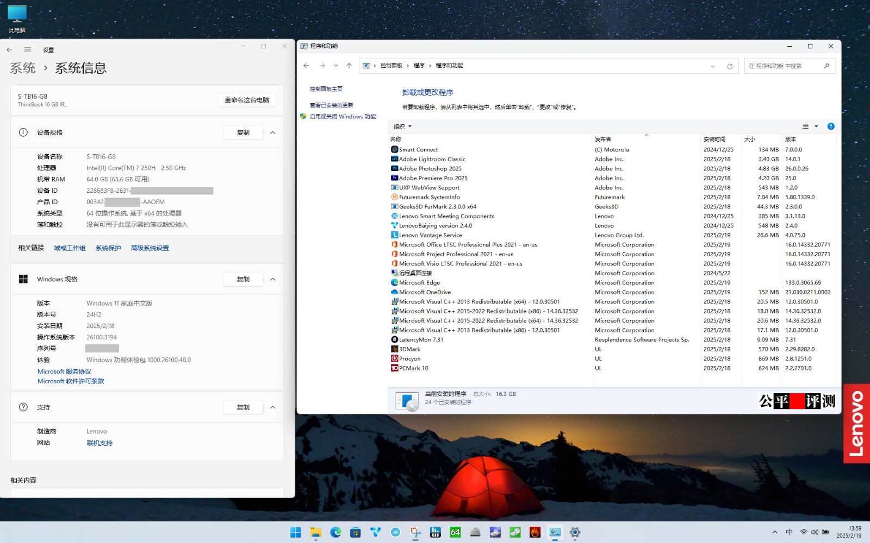Screen dimensions: 870x543
Task: Open 控制面板主页 link
Action: [x=326, y=89]
